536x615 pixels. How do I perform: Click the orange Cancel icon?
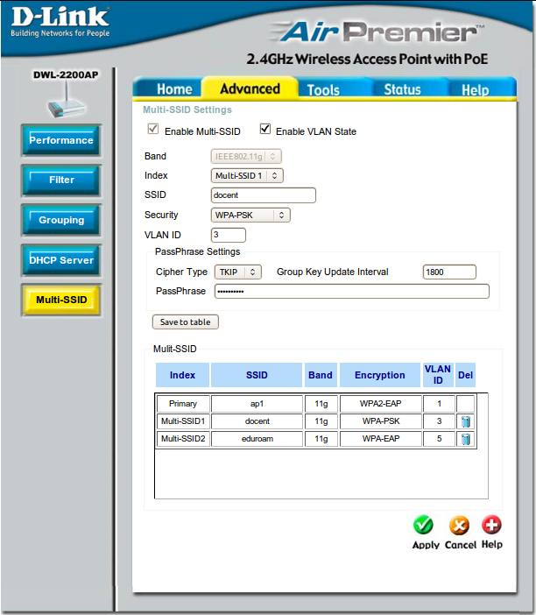[459, 526]
